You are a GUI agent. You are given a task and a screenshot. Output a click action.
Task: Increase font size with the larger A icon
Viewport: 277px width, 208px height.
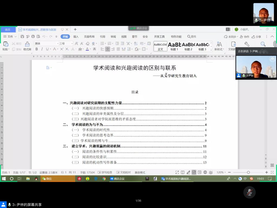tap(76, 44)
